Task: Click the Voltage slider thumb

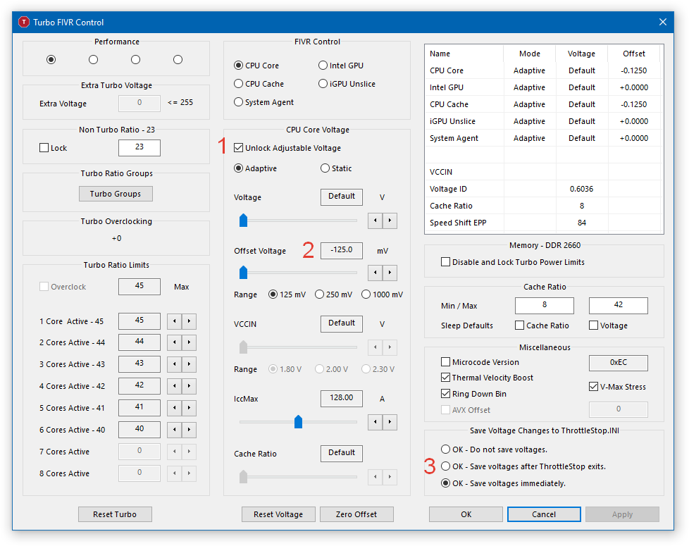Action: click(243, 220)
